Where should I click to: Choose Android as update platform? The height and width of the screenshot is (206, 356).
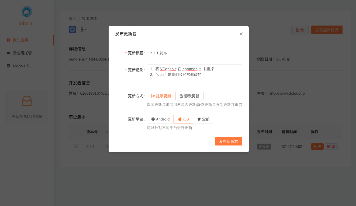coord(160,119)
